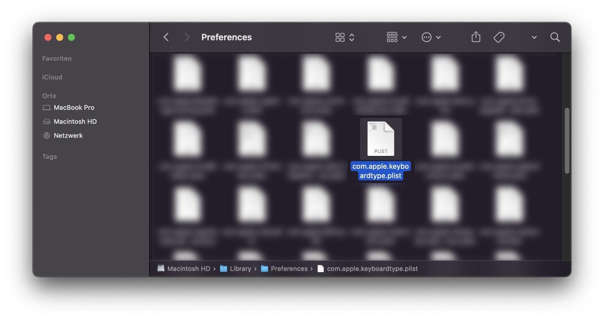This screenshot has width=604, height=320.
Task: Click the Preferences window title
Action: pyautogui.click(x=226, y=37)
